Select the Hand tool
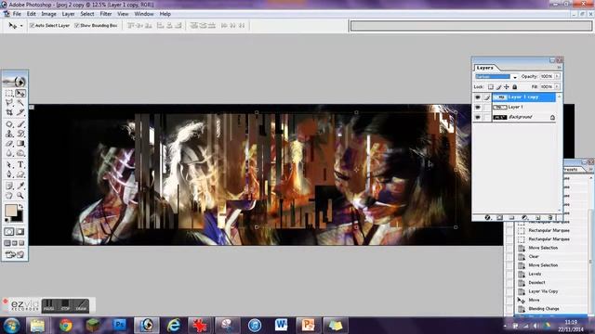 click(9, 196)
